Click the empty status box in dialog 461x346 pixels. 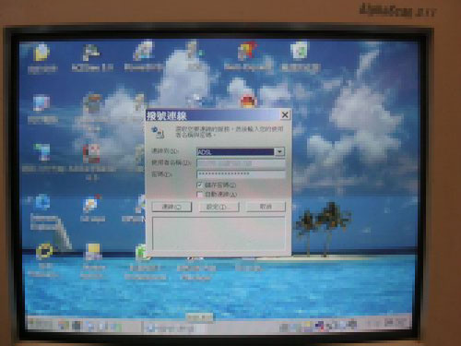(x=219, y=233)
